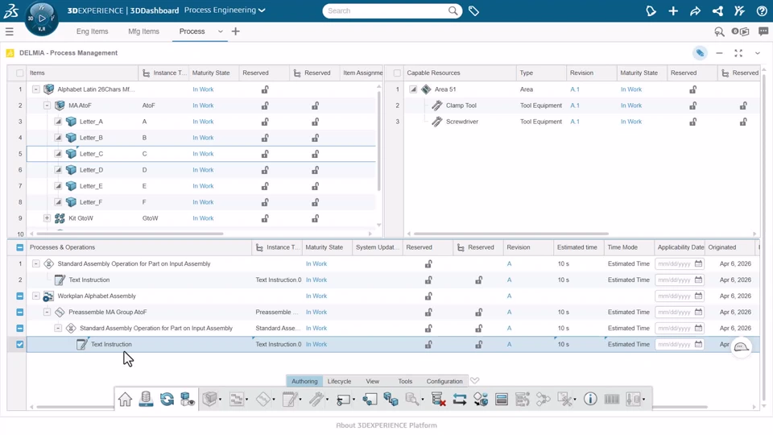
Task: Click the magnifier icon in the search field
Action: click(453, 10)
